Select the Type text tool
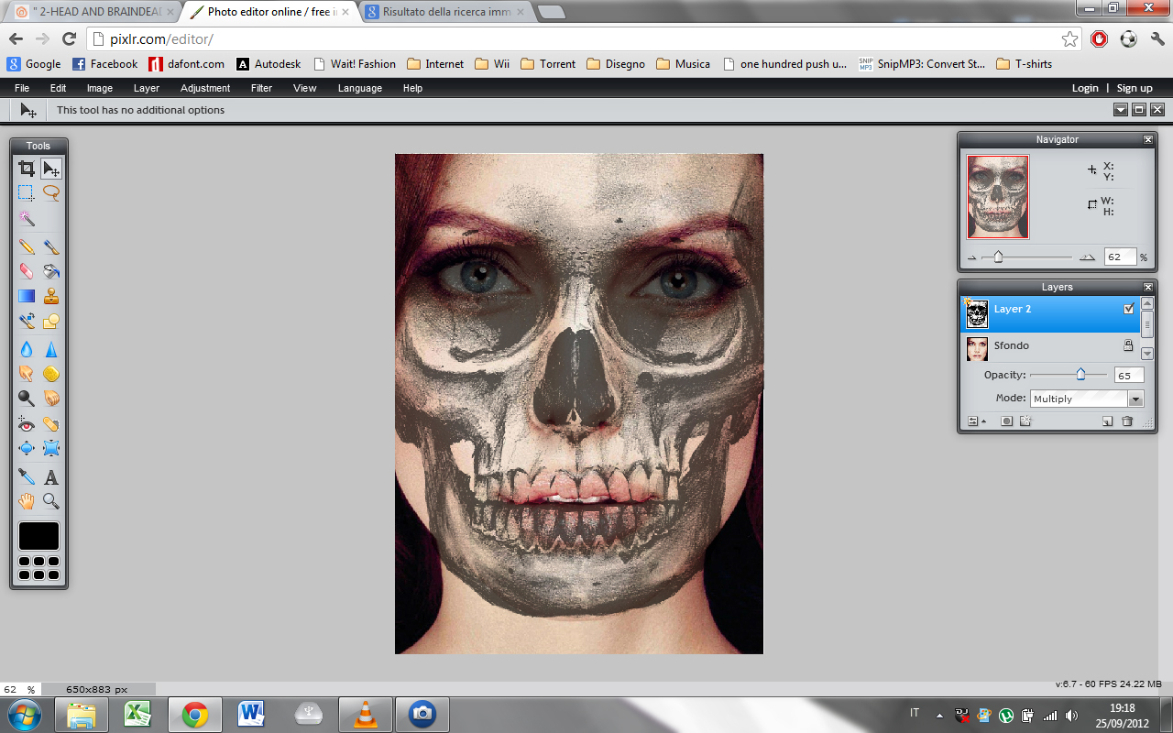 [51, 476]
